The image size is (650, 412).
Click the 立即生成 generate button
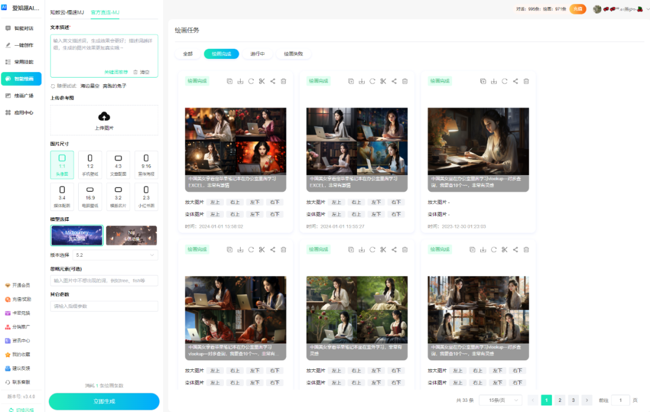click(104, 401)
